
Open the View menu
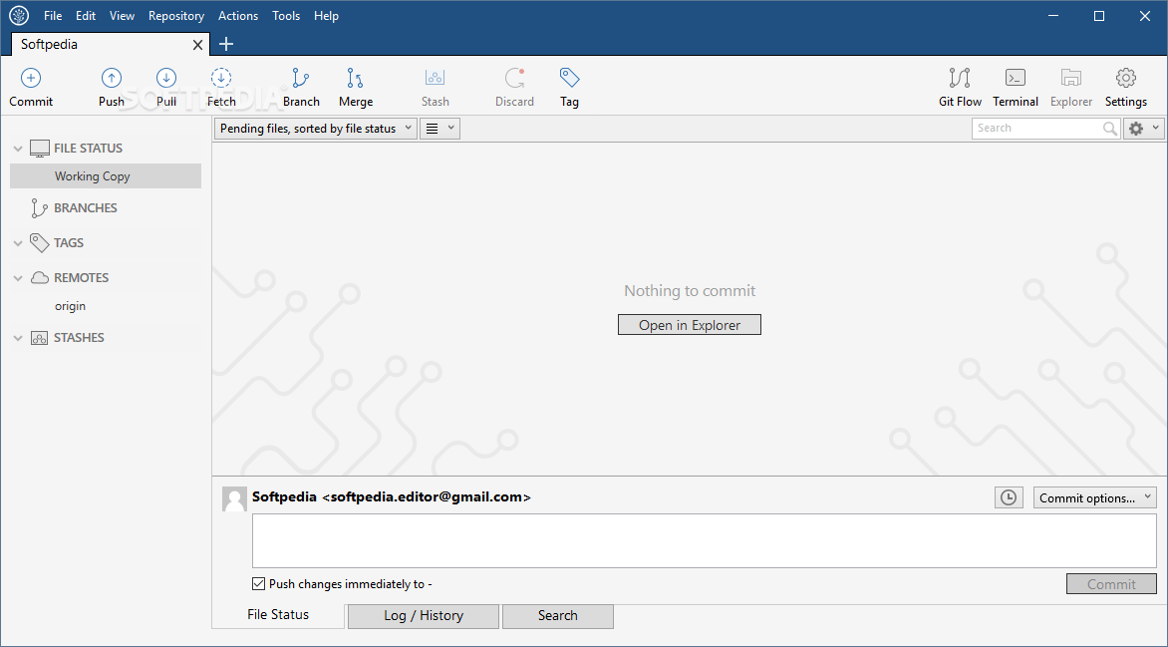pyautogui.click(x=123, y=16)
